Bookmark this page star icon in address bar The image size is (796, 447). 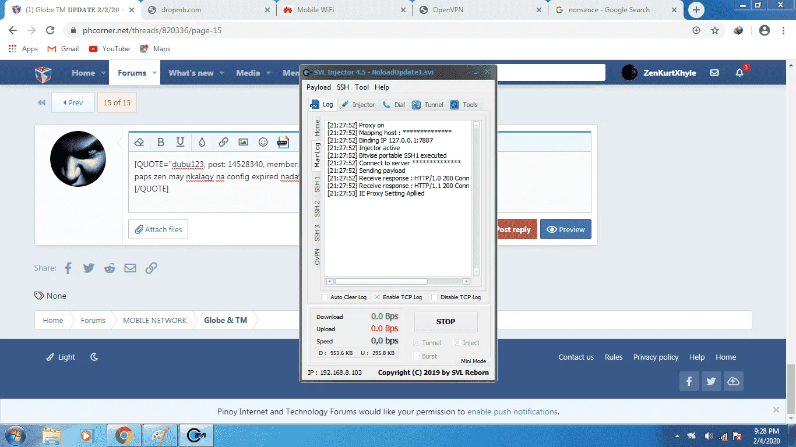tap(715, 30)
